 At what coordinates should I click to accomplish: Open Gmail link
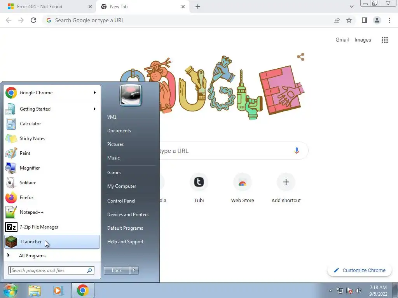(x=342, y=40)
